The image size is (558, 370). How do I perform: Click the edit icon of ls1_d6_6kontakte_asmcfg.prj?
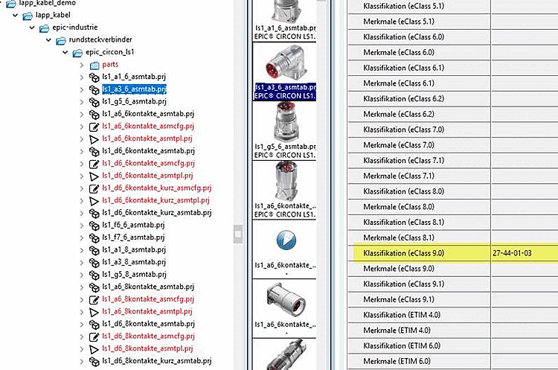[x=94, y=164]
